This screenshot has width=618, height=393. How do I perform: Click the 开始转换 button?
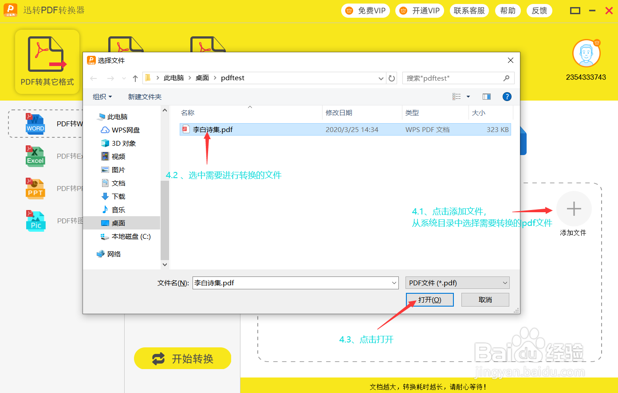tap(183, 358)
